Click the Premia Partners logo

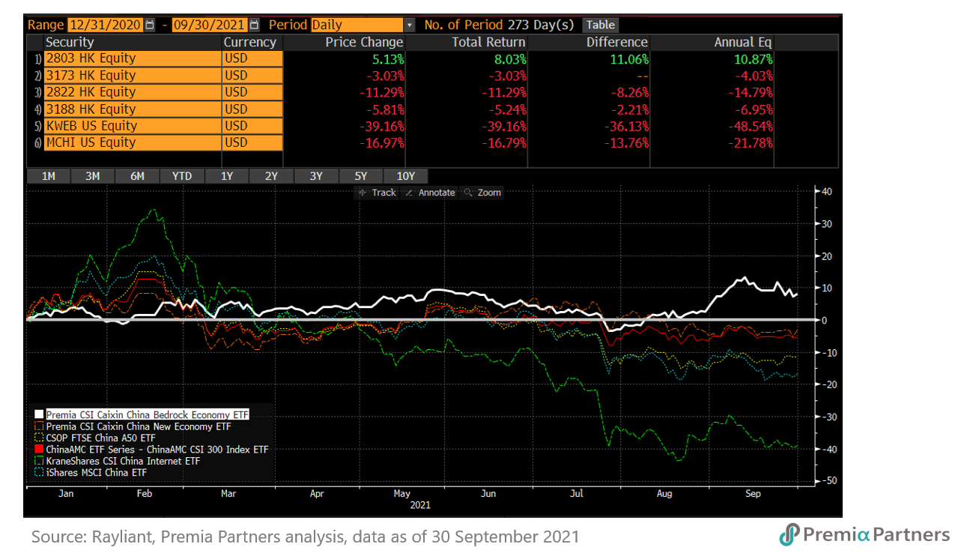(x=864, y=534)
